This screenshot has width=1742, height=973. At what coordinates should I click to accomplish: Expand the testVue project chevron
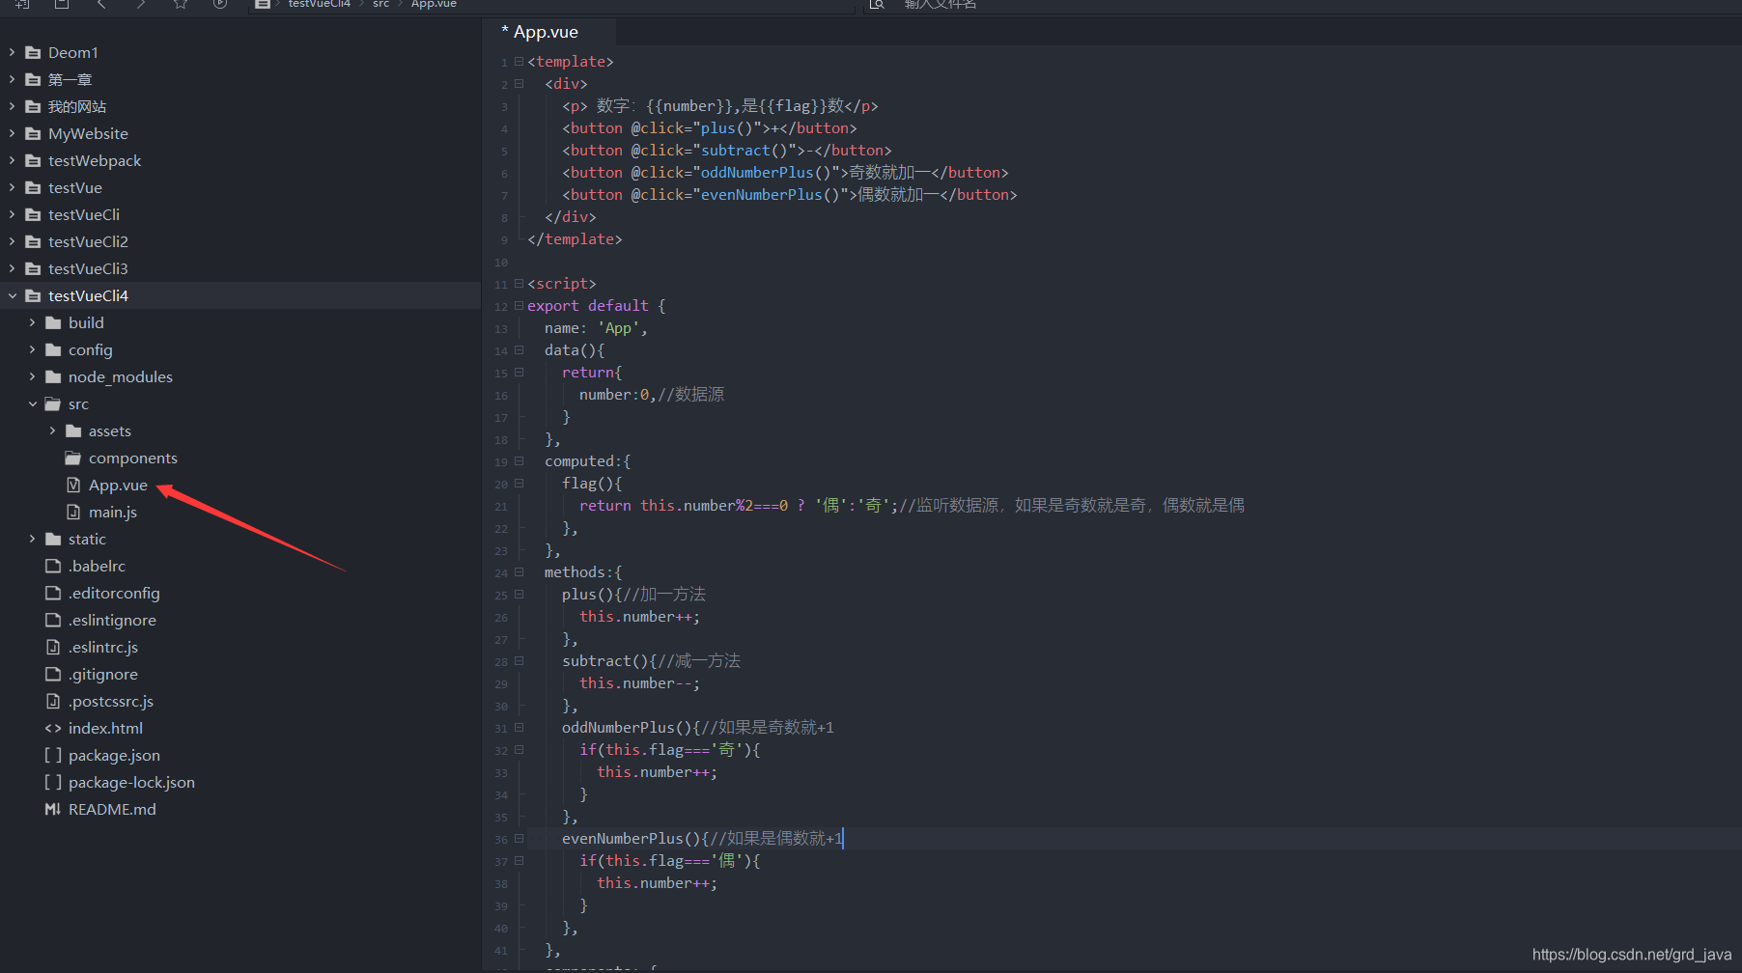click(12, 187)
